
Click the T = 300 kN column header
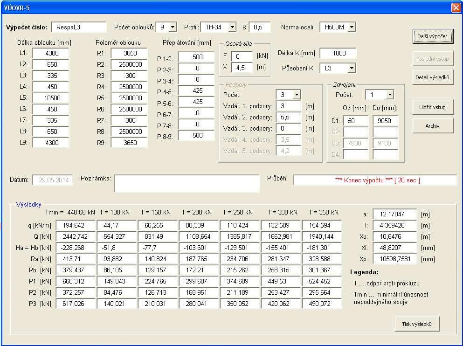(282, 213)
